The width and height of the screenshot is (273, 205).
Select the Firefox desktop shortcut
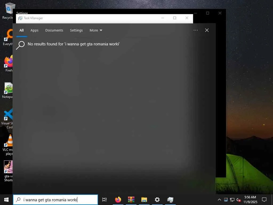point(8,64)
